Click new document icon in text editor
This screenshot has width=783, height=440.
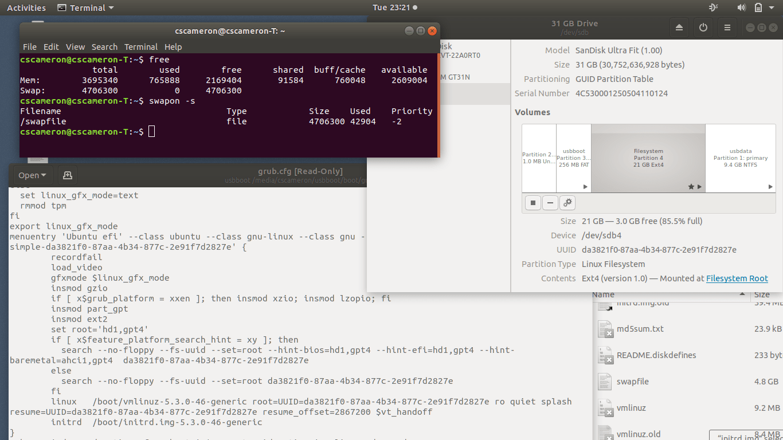[x=67, y=175]
